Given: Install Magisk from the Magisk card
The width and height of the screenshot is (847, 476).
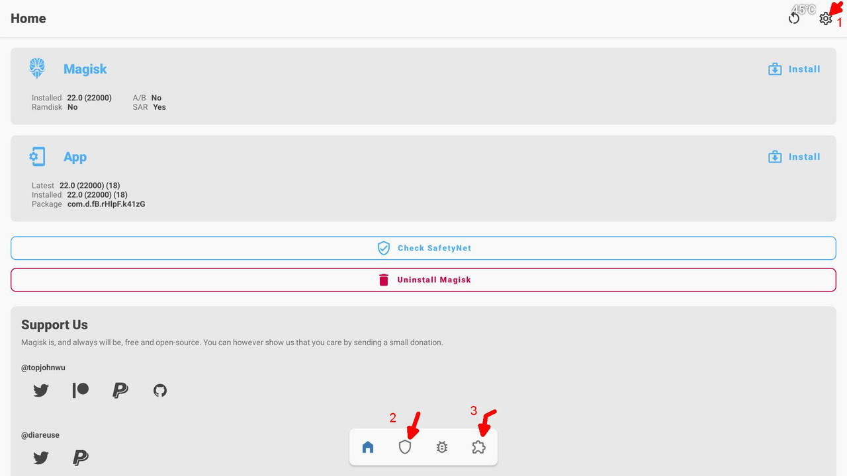Looking at the screenshot, I should (x=794, y=69).
